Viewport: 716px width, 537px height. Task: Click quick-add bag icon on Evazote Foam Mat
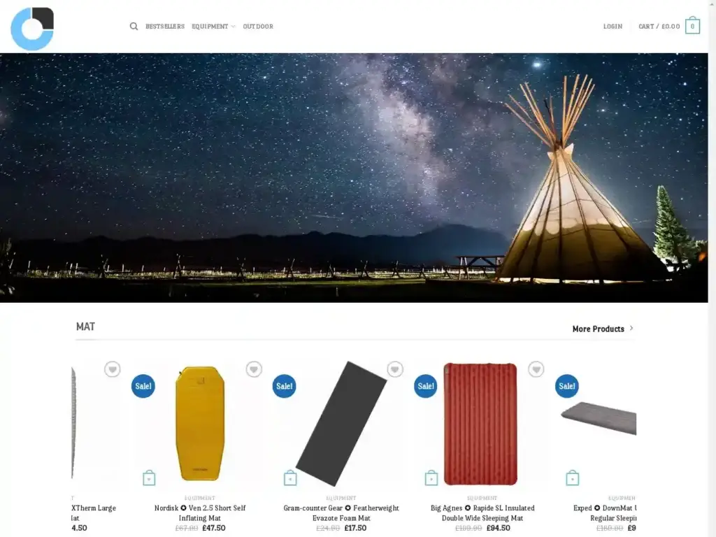[290, 478]
